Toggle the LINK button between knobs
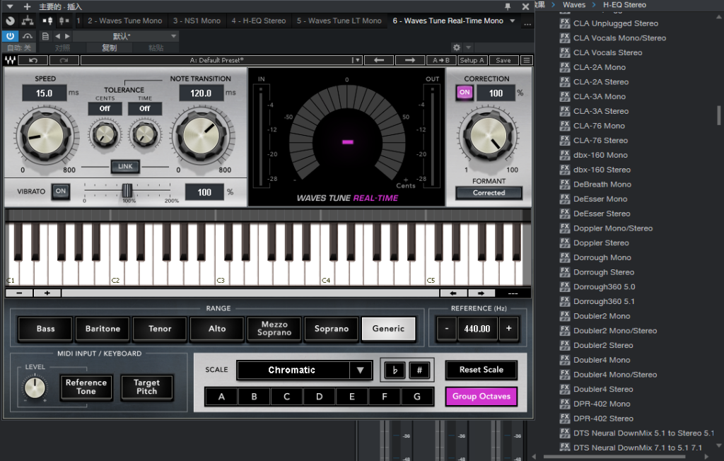This screenshot has height=461, width=724. tap(125, 166)
